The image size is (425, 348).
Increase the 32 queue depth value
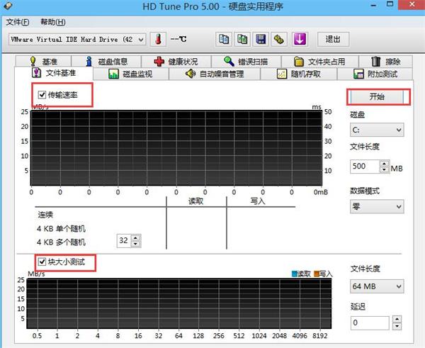(x=135, y=237)
